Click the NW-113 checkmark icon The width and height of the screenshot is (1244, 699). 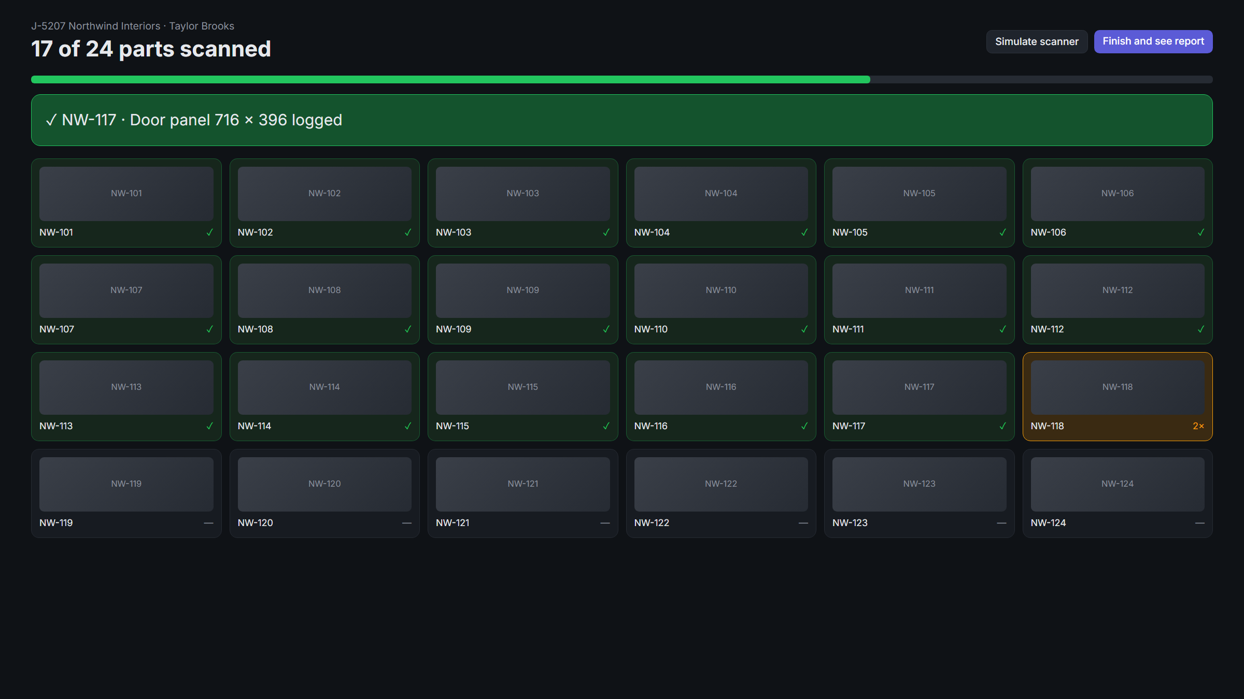[209, 426]
